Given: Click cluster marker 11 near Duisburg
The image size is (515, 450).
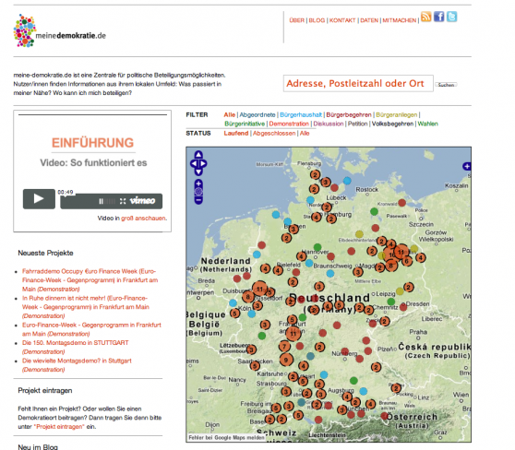Looking at the screenshot, I should tap(259, 289).
